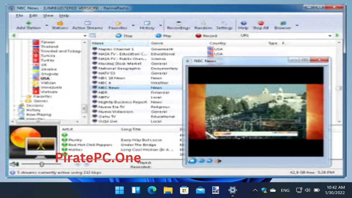This screenshot has width=352, height=198.
Task: Adjust the main volume slider
Action: (42, 164)
